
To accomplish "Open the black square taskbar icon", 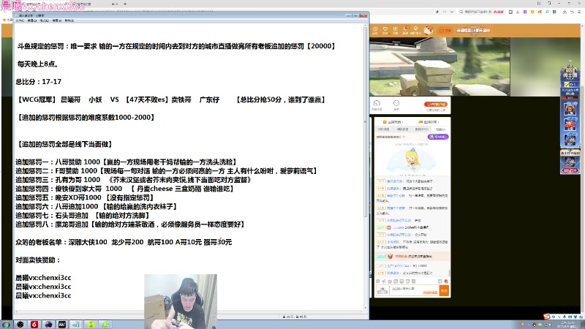I will click(x=62, y=324).
